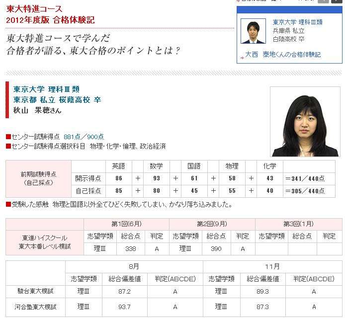
Task: Click the 河合塾東大模試 row label
Action: point(35,307)
